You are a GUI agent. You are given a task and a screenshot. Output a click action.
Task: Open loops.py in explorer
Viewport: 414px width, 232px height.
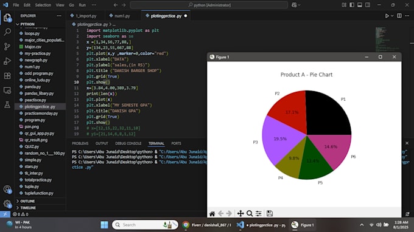(32, 33)
